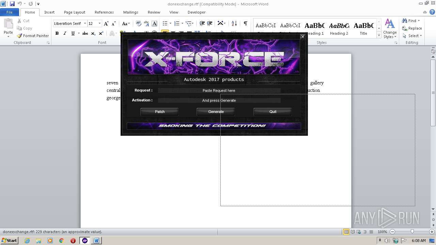Toggle Bold formatting
This screenshot has width=436, height=245.
(57, 33)
